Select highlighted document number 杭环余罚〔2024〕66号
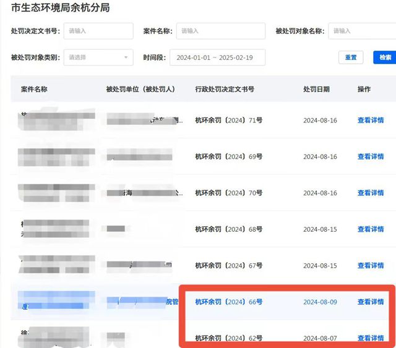This screenshot has height=348, width=396. (x=228, y=302)
